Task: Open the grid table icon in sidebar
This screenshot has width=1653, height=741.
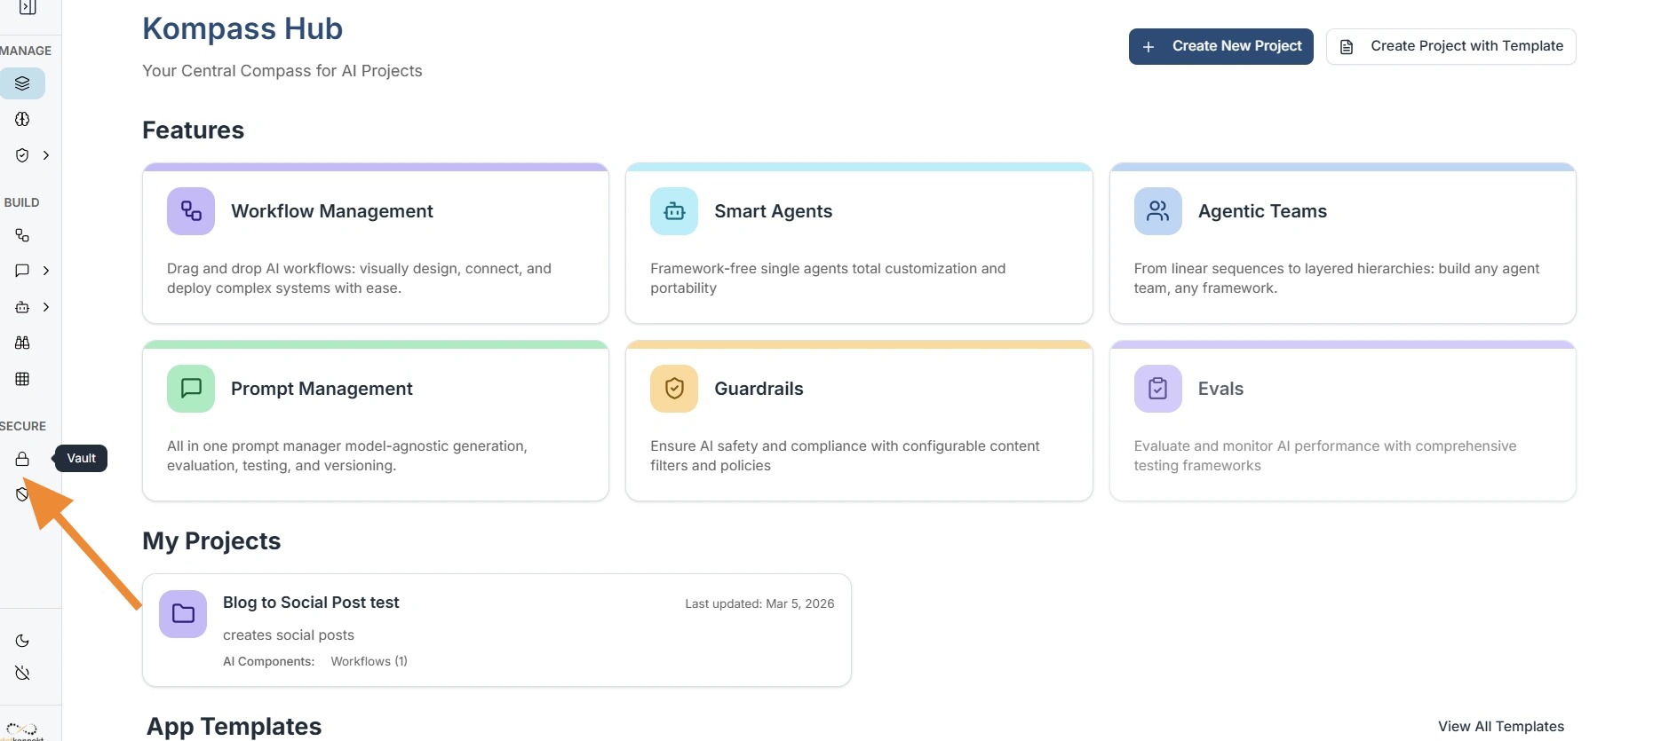Action: 22,379
